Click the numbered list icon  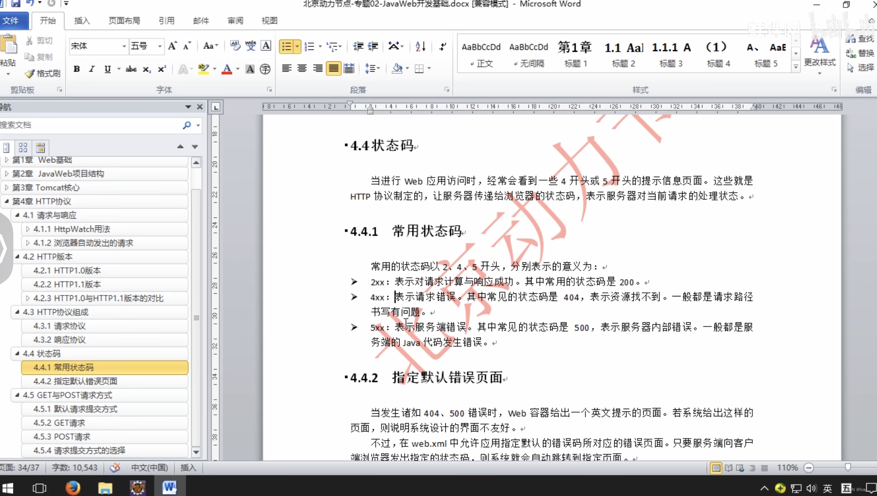pos(310,46)
